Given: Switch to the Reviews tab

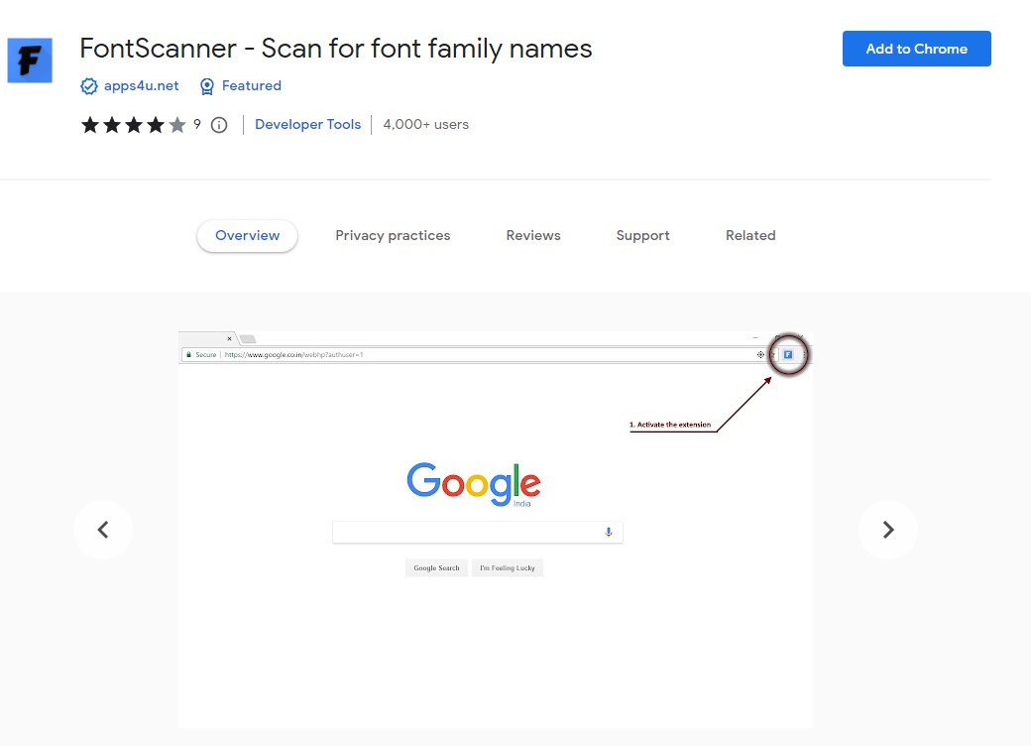Looking at the screenshot, I should point(533,235).
